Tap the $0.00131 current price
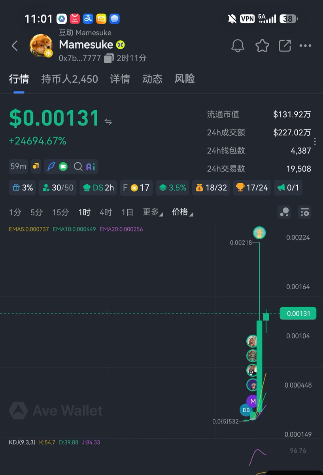Screen dimensions: 323x475 55,118
